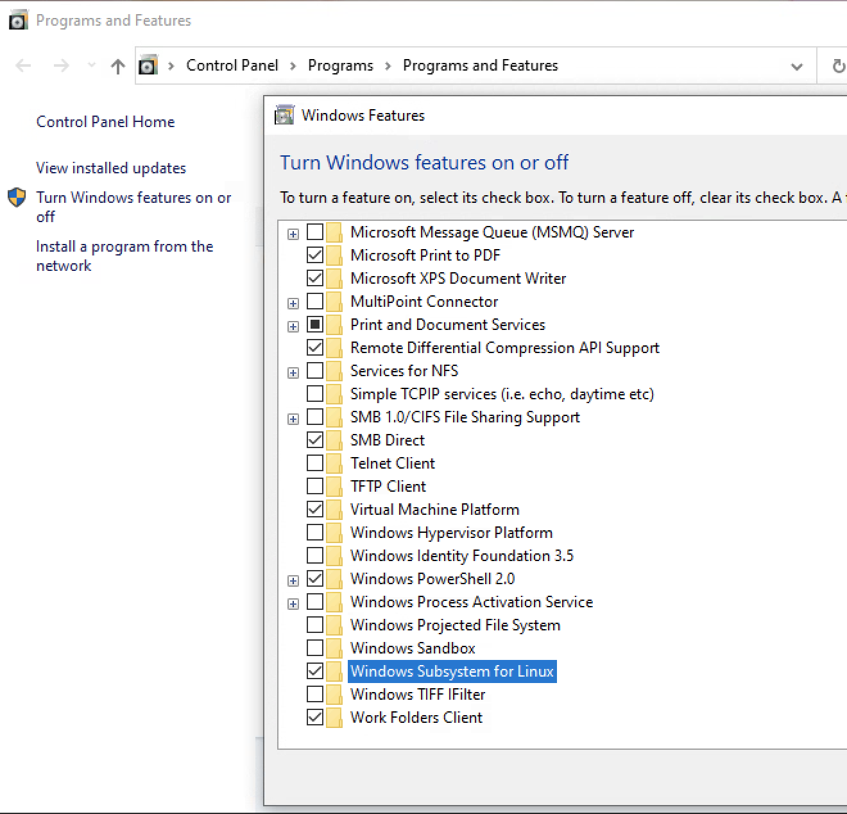The image size is (847, 814).
Task: Click folder icon of SMB Direct
Action: tap(334, 440)
